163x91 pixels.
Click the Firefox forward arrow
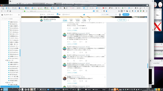(5, 11)
